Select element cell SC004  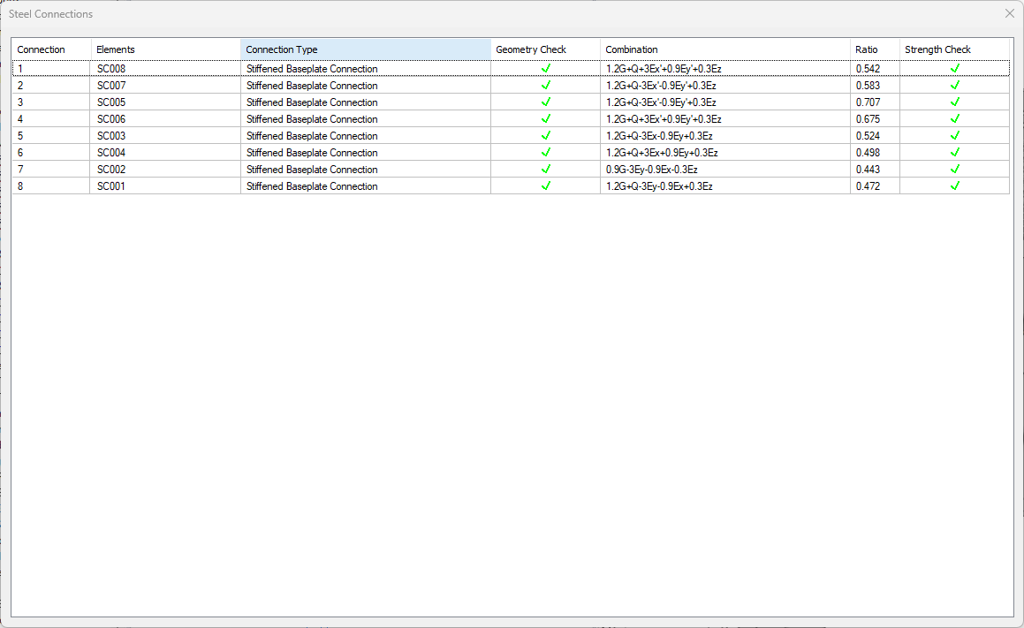pos(165,153)
